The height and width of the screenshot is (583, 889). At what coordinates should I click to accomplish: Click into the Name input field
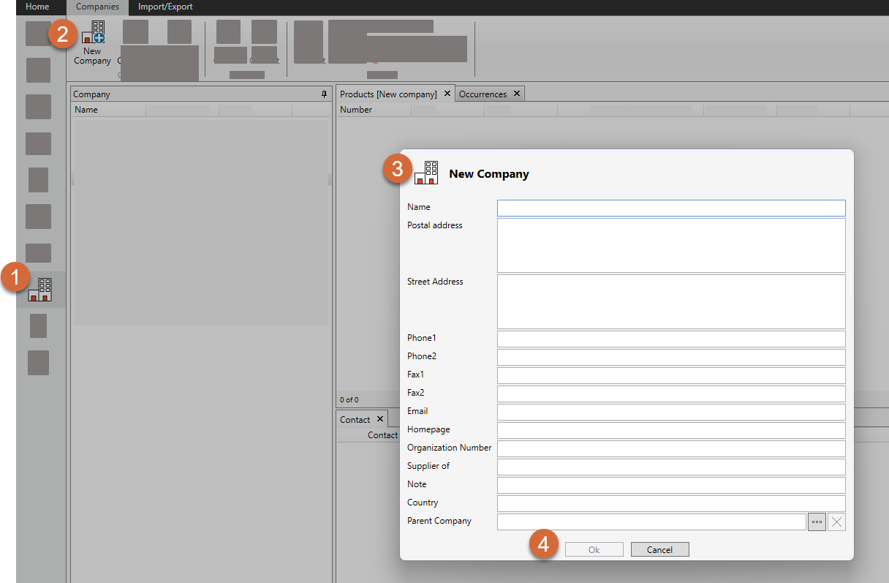click(x=670, y=208)
